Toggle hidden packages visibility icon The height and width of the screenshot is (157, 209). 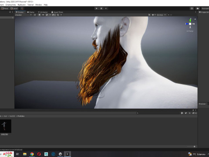coord(195,113)
